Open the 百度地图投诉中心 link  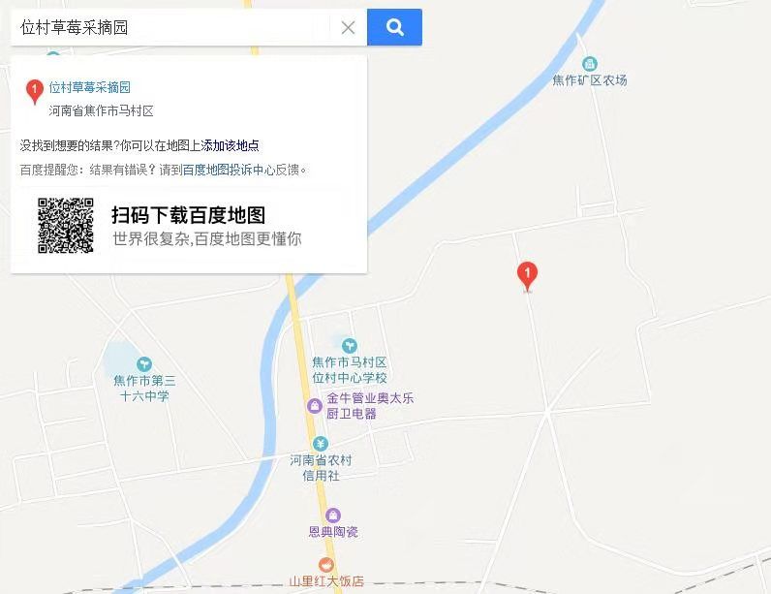[229, 170]
